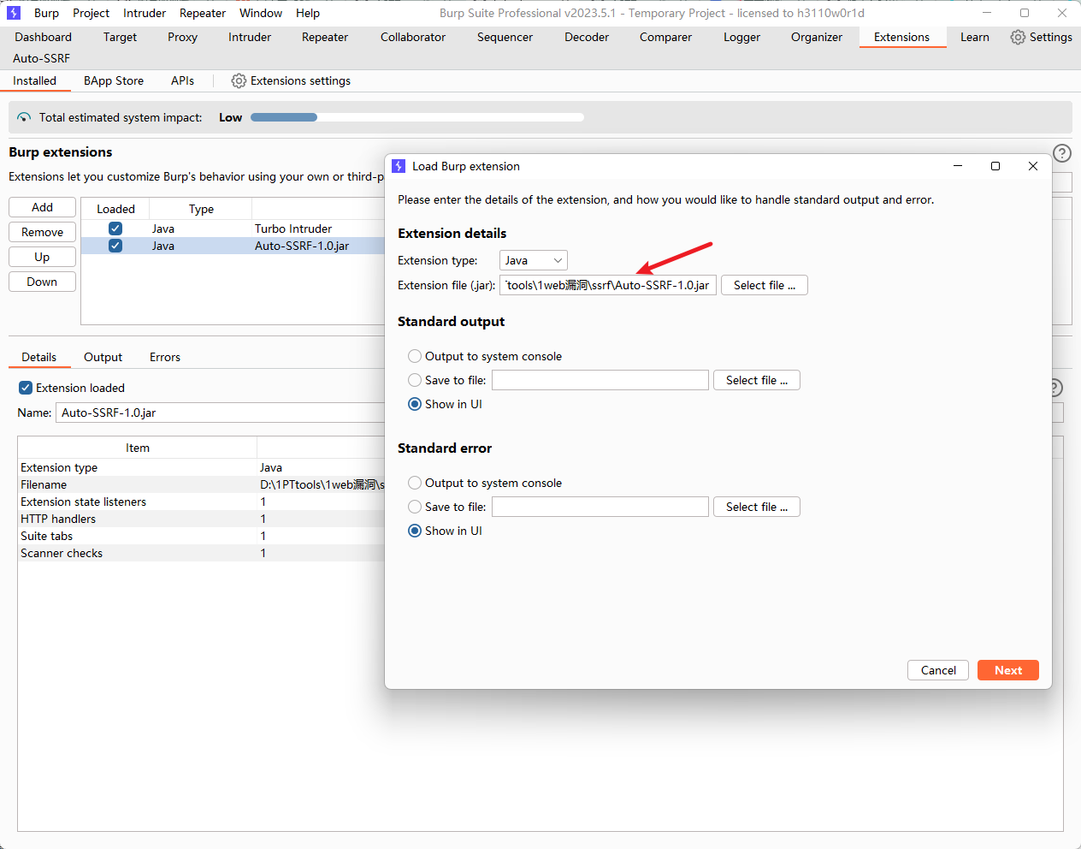Uncheck Loaded box for Turbo Intruder

click(115, 229)
